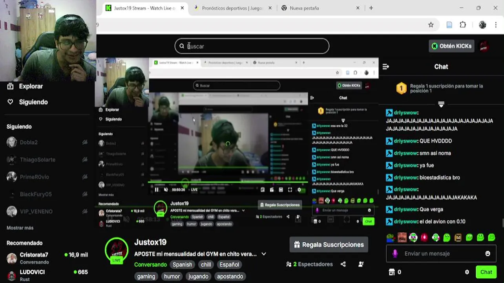Select the humor tag
This screenshot has height=283, width=504.
(172, 276)
